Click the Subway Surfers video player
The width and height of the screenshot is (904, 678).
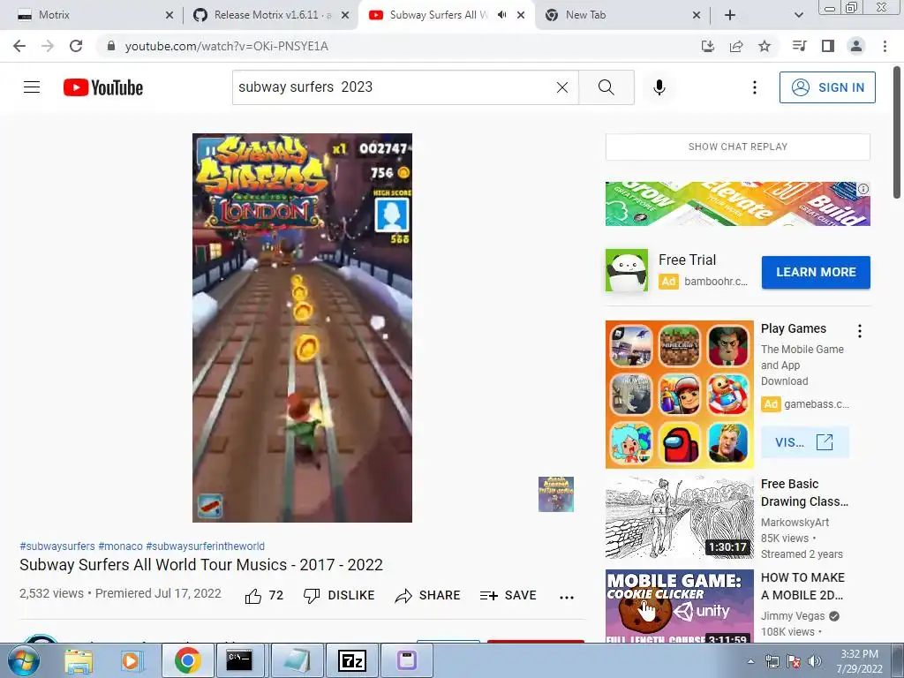coord(302,328)
